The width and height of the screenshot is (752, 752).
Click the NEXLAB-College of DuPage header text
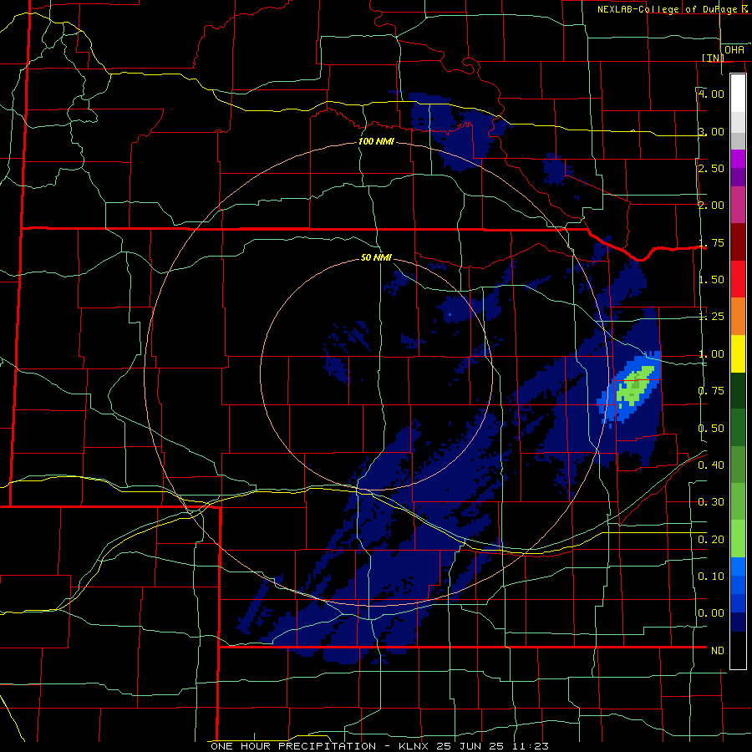pyautogui.click(x=673, y=9)
